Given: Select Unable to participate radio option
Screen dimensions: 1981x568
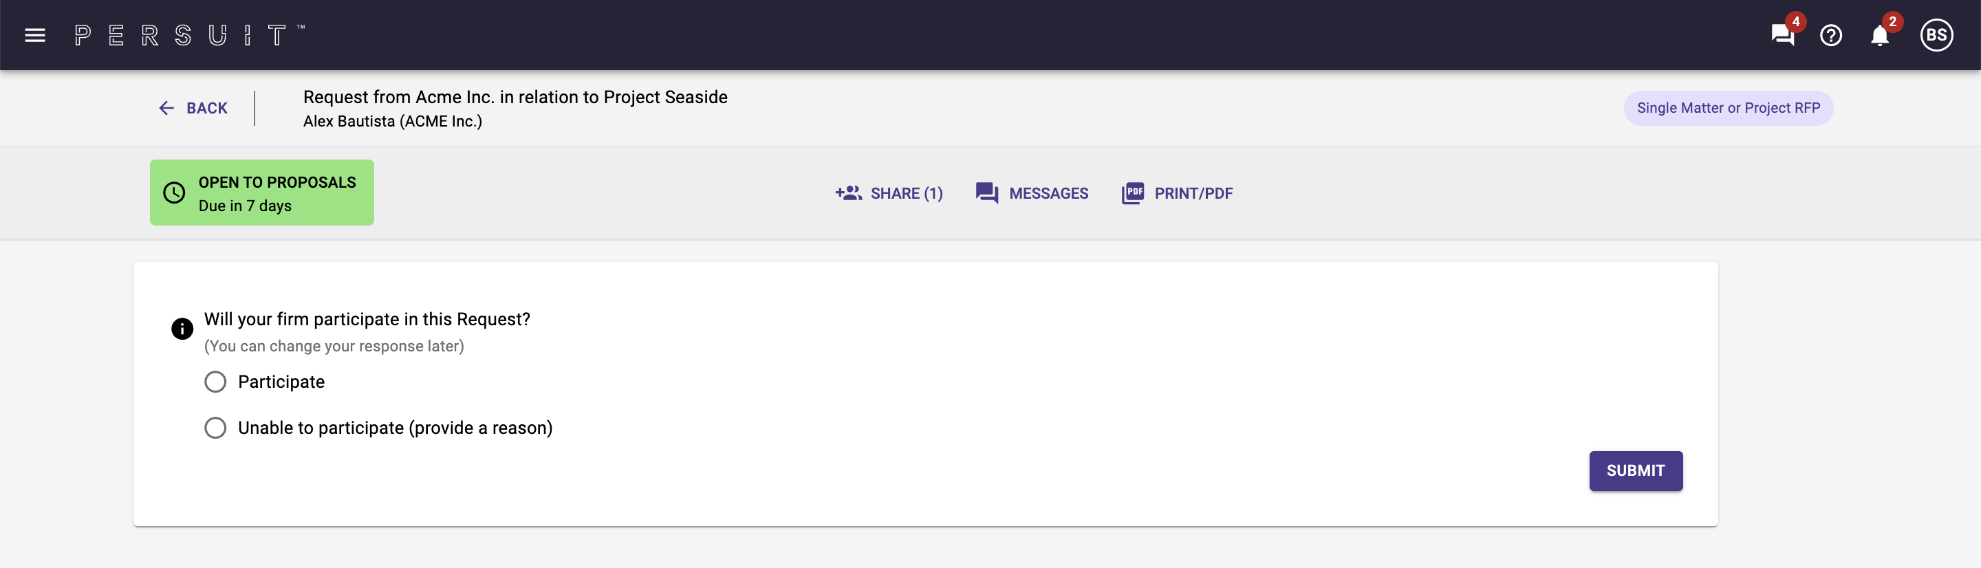Looking at the screenshot, I should [x=215, y=428].
